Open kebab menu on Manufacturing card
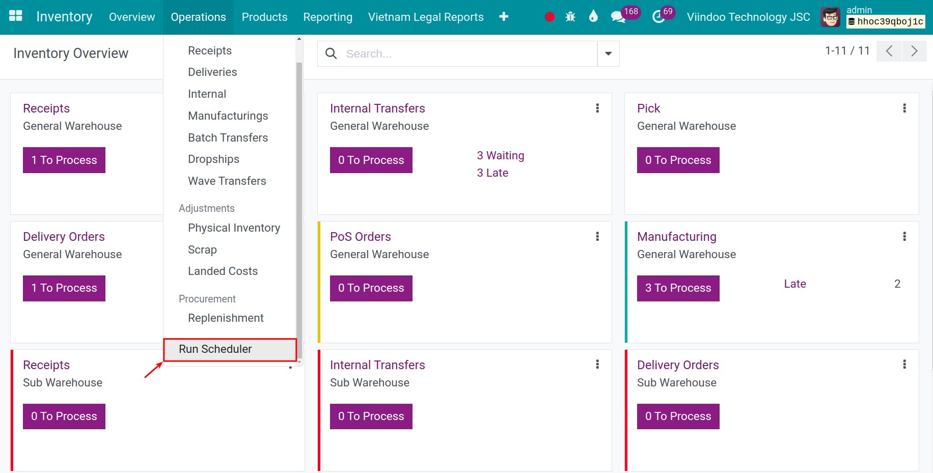This screenshot has height=473, width=933. (904, 236)
